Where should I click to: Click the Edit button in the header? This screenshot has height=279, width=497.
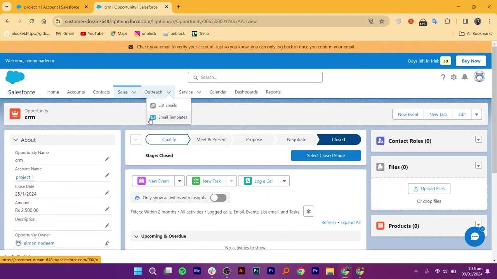tap(462, 114)
